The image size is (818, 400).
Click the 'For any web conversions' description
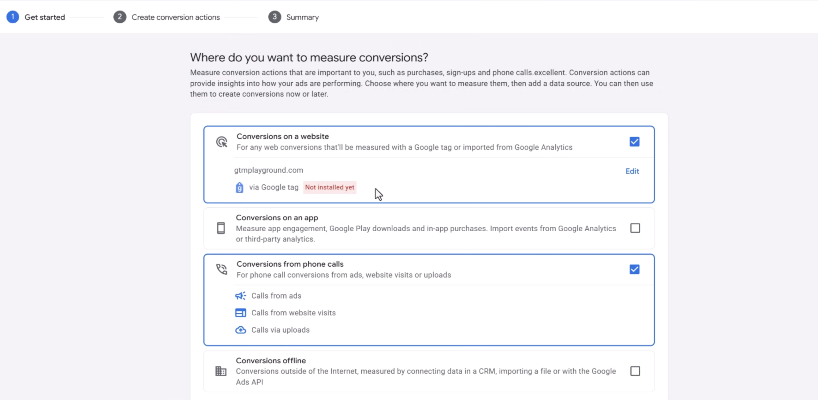point(405,147)
